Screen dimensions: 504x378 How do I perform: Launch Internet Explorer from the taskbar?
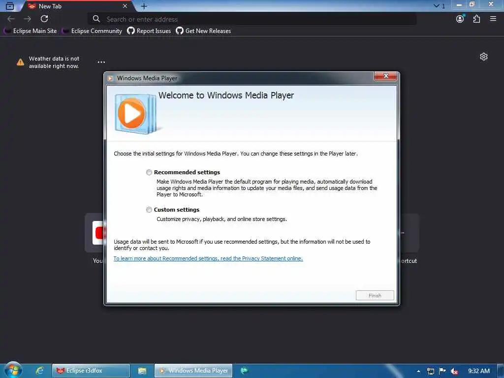(x=39, y=371)
